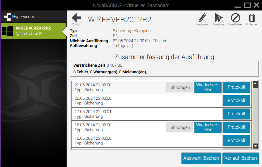
Task: Mount the 21.05.2024 backup with Einhängen
Action: 180,87
